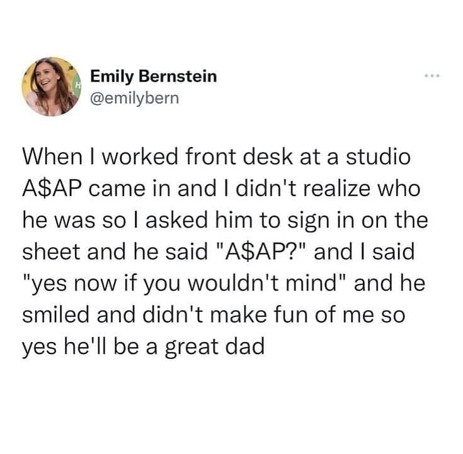Click the quoted "A$AP?" text
Viewport: 463px width, 454px height.
click(x=248, y=252)
